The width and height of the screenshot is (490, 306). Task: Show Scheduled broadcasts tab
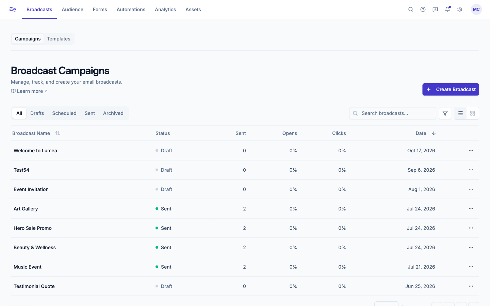pyautogui.click(x=64, y=113)
